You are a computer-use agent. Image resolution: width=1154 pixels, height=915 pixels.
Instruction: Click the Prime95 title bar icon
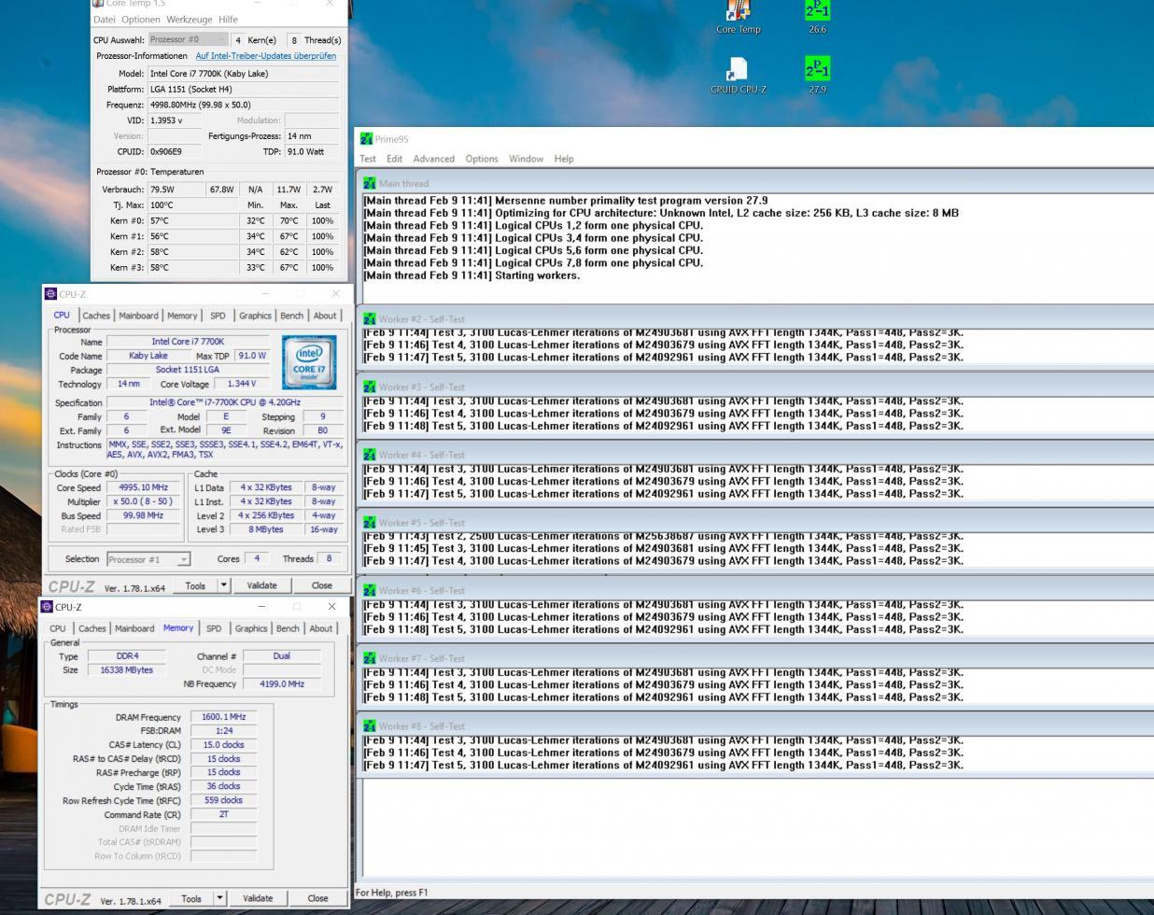(x=366, y=138)
